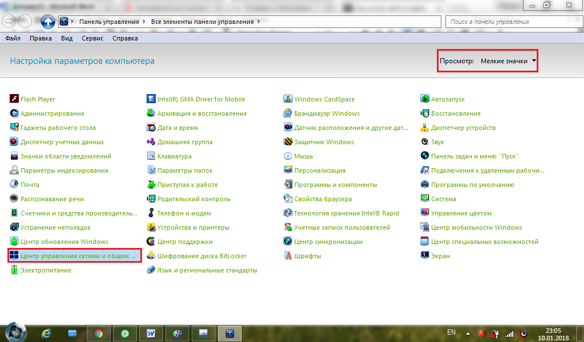Open Учетные записи пользователей link

pyautogui.click(x=342, y=227)
